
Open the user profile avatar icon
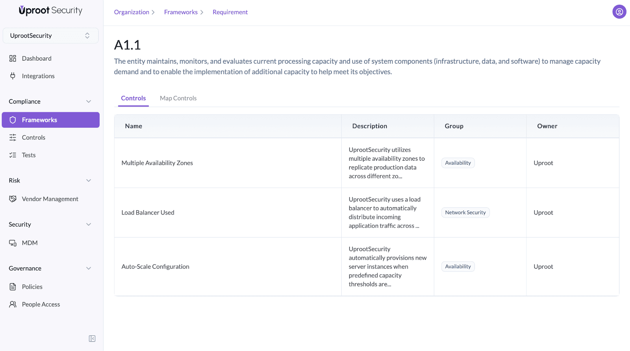click(619, 12)
